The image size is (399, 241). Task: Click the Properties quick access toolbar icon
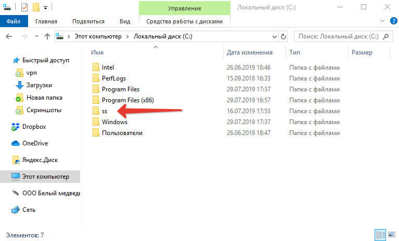[x=24, y=7]
